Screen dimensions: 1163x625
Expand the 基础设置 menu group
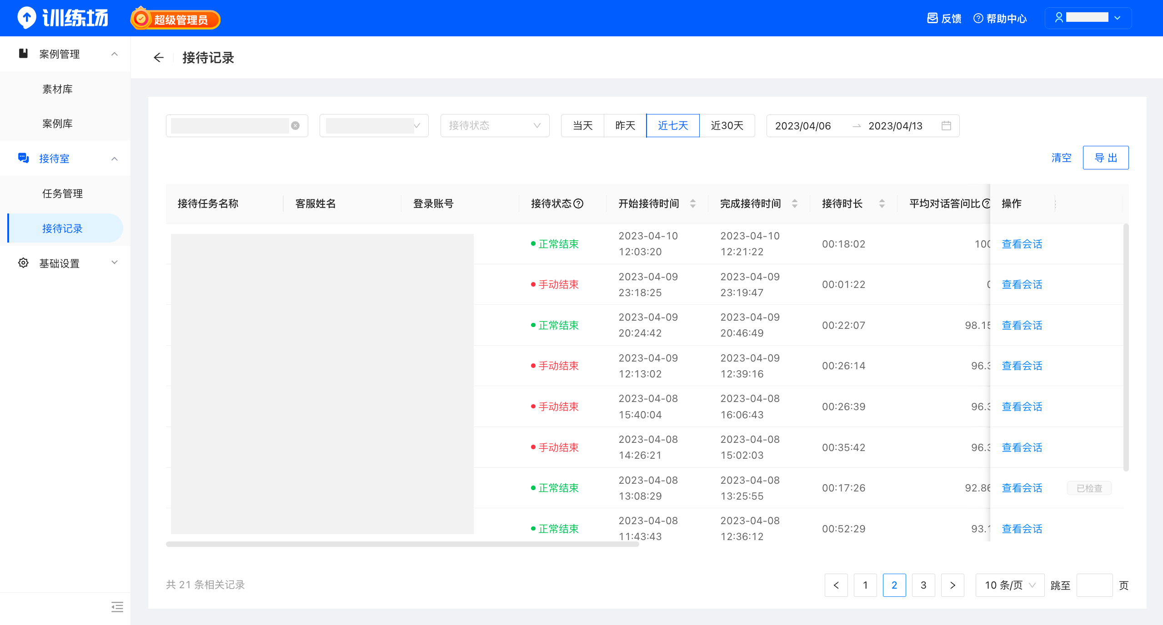point(65,263)
